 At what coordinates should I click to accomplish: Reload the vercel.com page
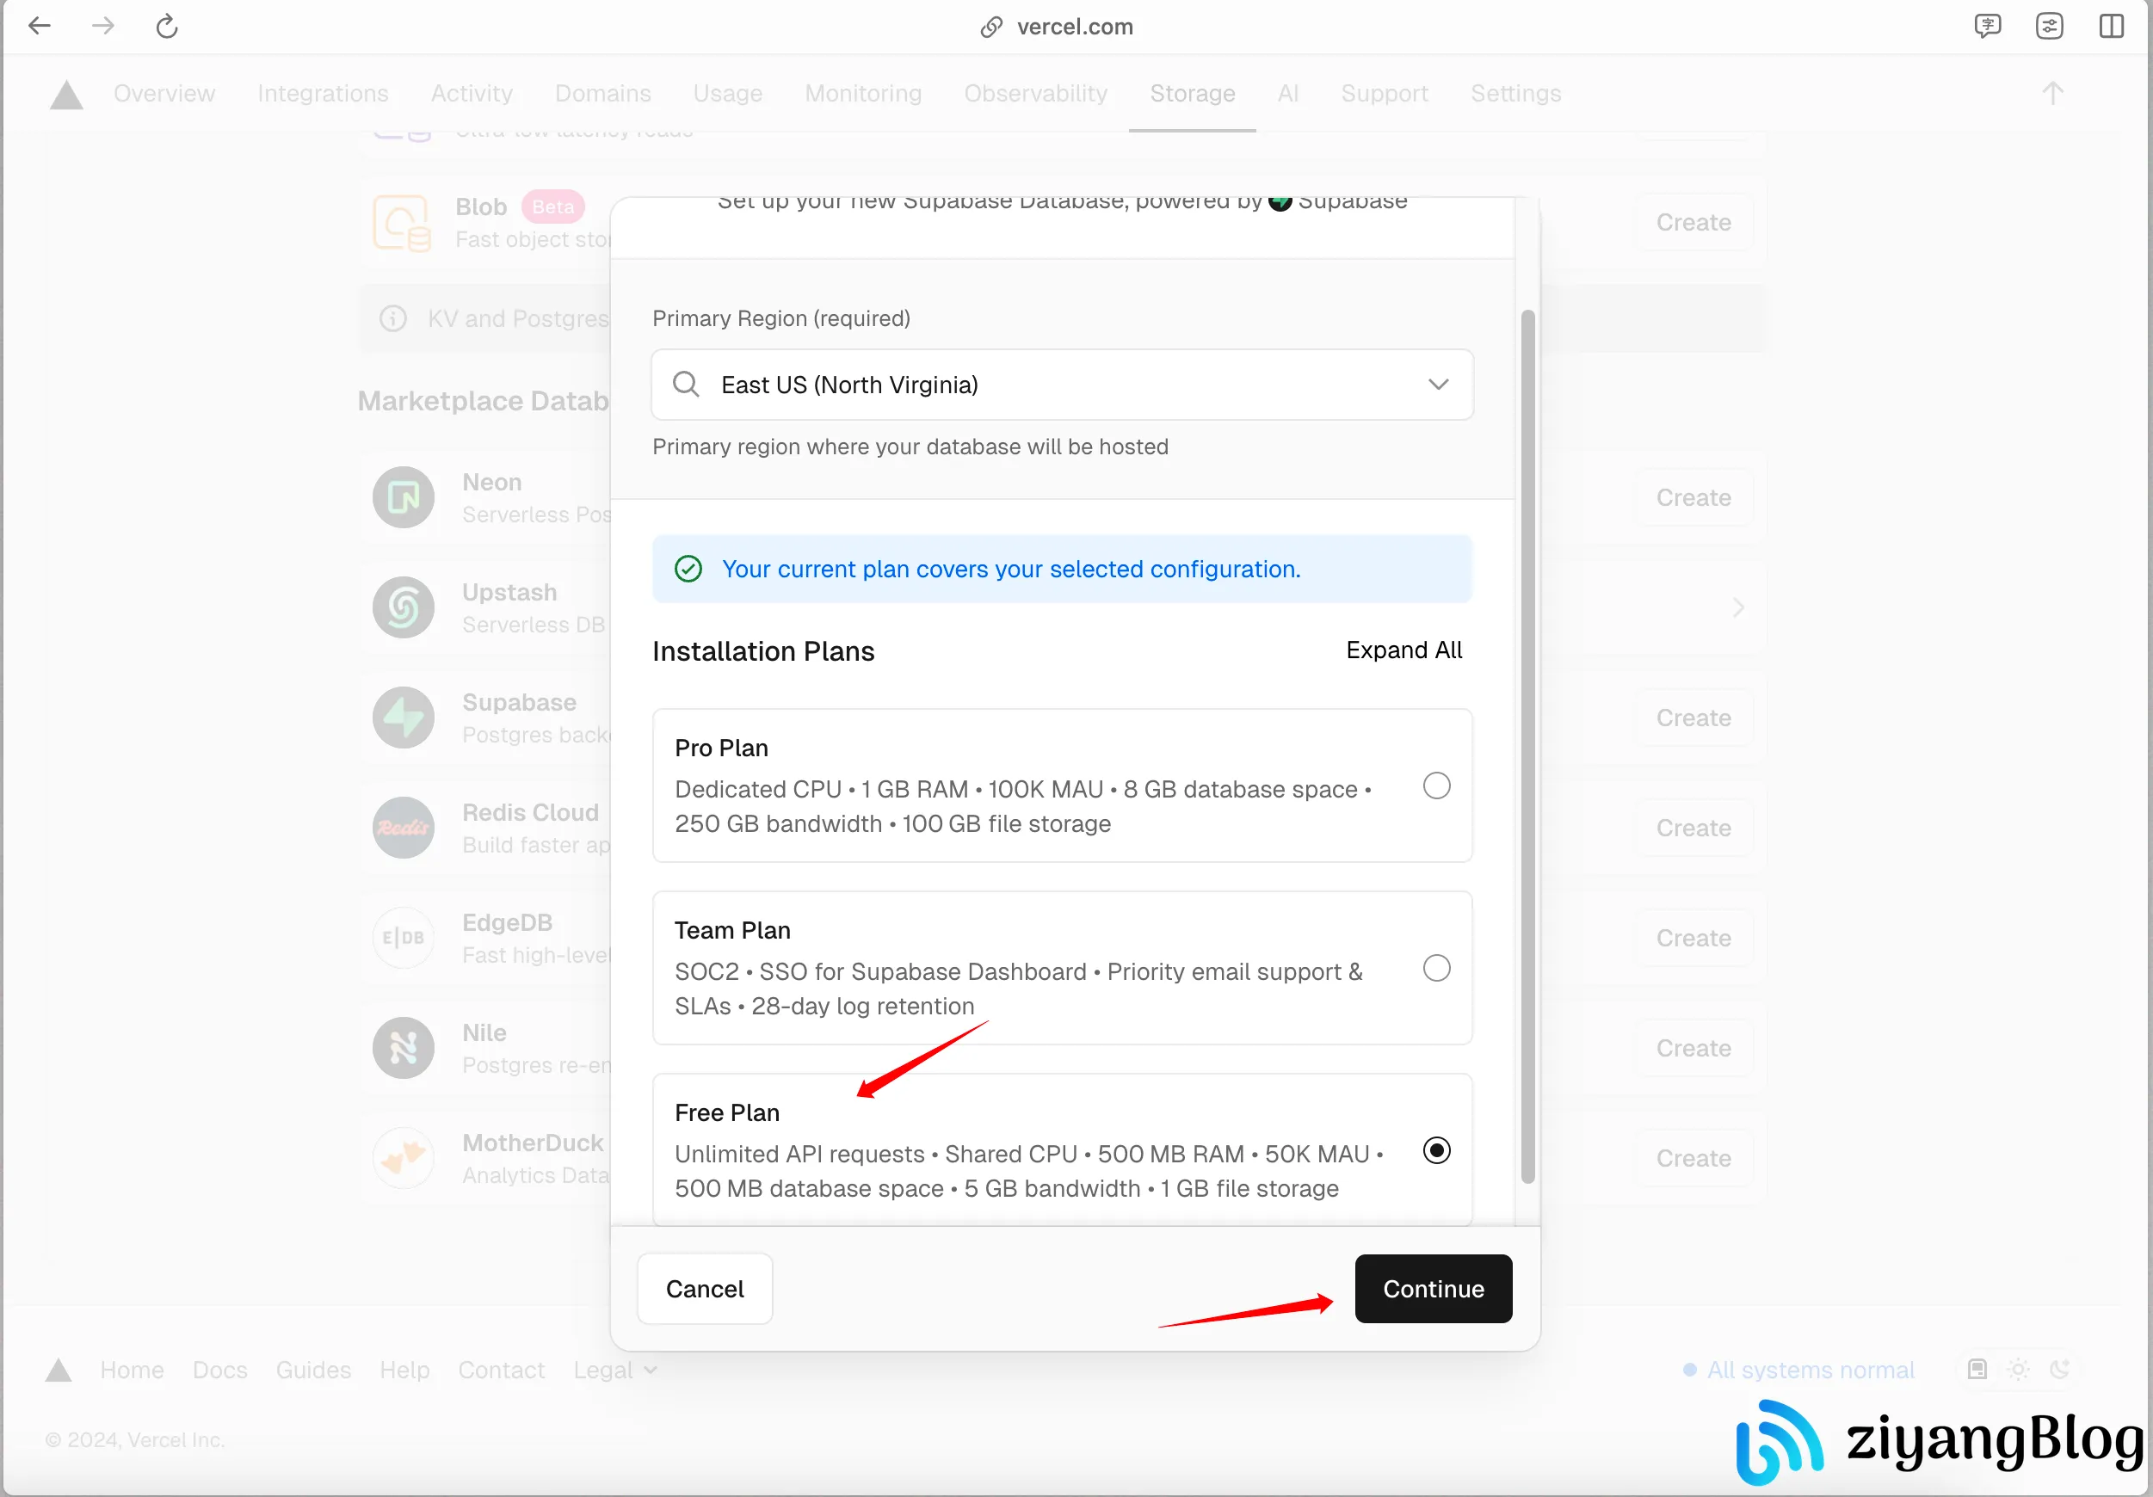[x=167, y=27]
